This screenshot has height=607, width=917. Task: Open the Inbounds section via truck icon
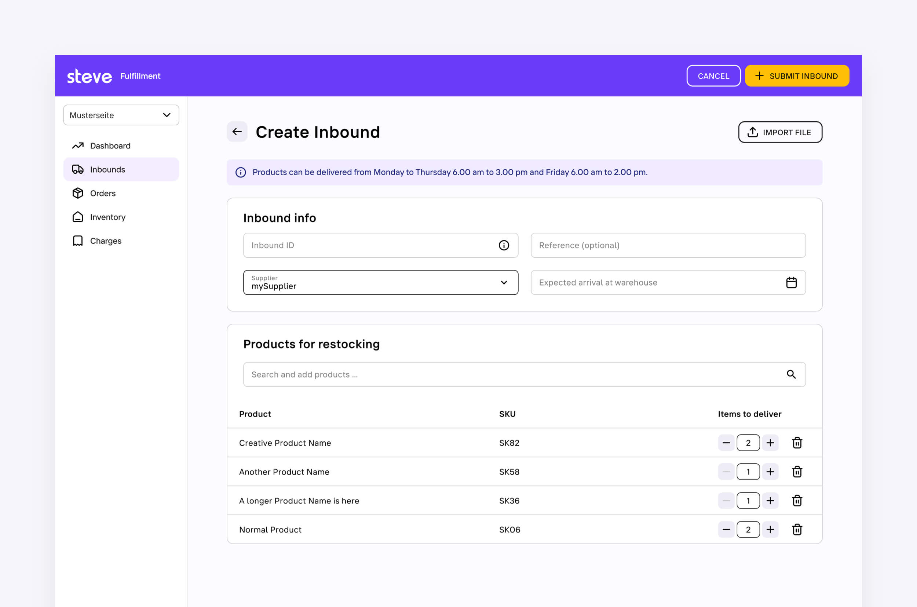(77, 169)
